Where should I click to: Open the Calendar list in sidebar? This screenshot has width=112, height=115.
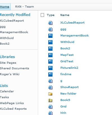7,91
